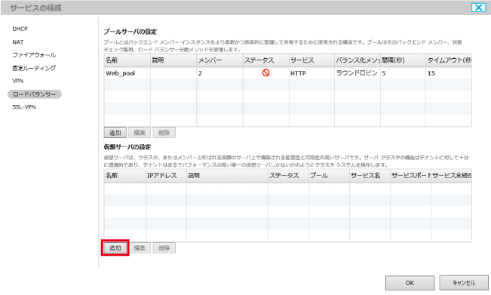Click the メンバー column header
Screen dimensions: 491x295
219,60
